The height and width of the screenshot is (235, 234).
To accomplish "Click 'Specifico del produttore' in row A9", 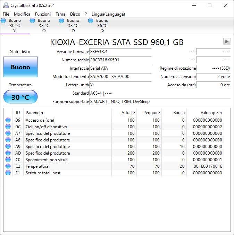I will (48, 146).
